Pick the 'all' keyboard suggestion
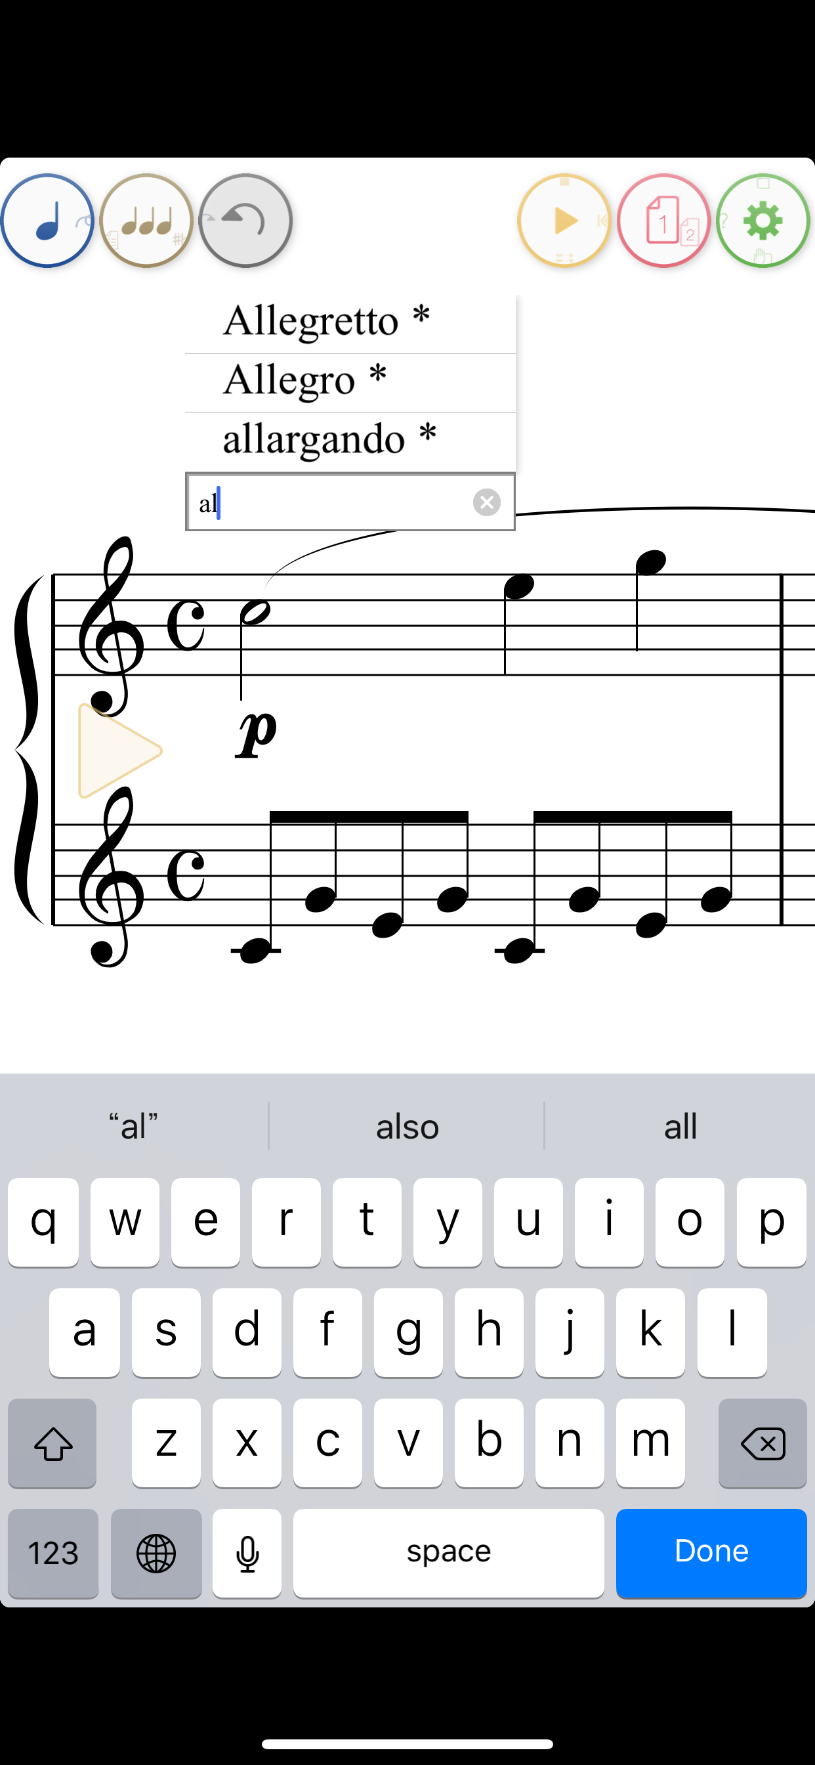Screen dimensions: 815x1765 click(680, 1125)
